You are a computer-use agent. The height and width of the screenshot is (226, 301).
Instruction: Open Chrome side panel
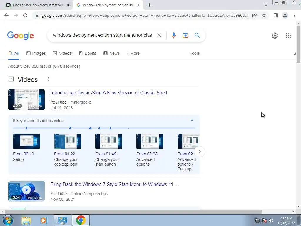[x=276, y=15]
